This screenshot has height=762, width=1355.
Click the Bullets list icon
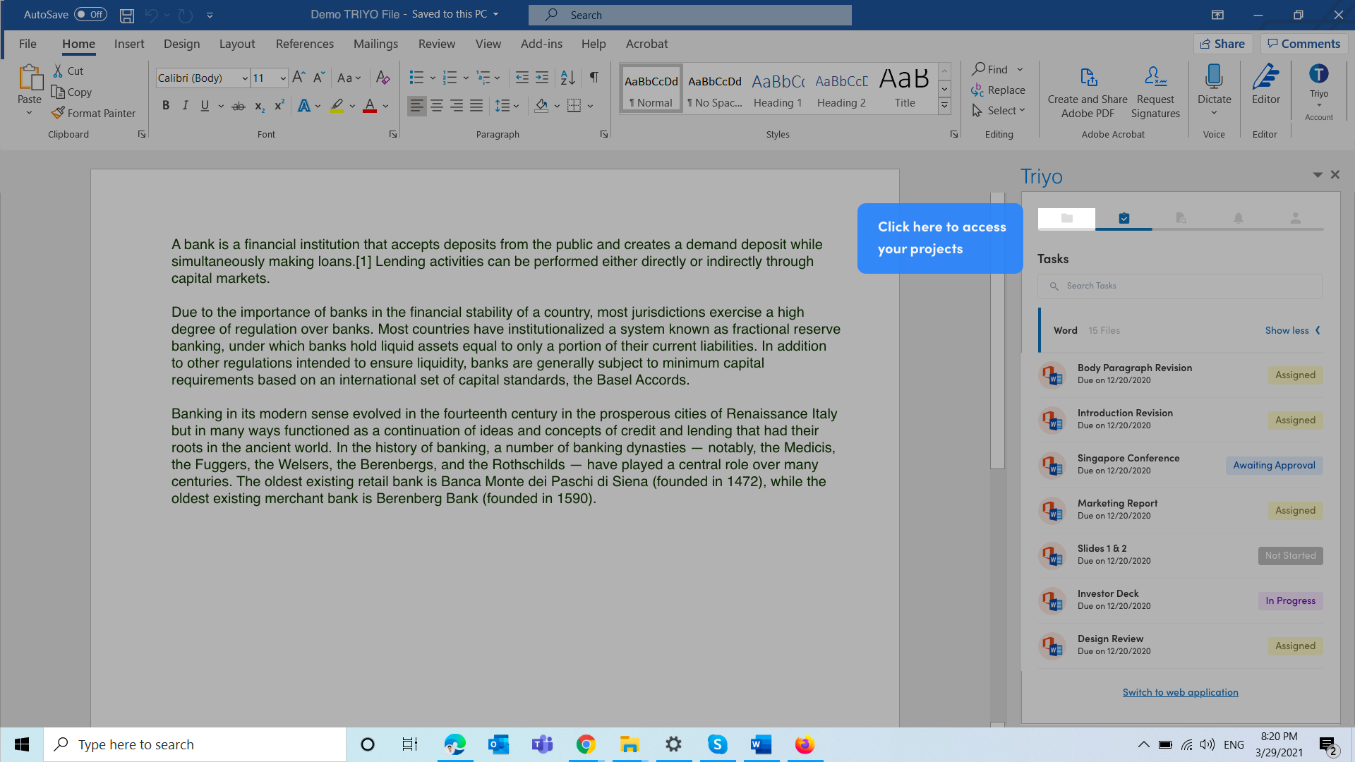tap(416, 77)
